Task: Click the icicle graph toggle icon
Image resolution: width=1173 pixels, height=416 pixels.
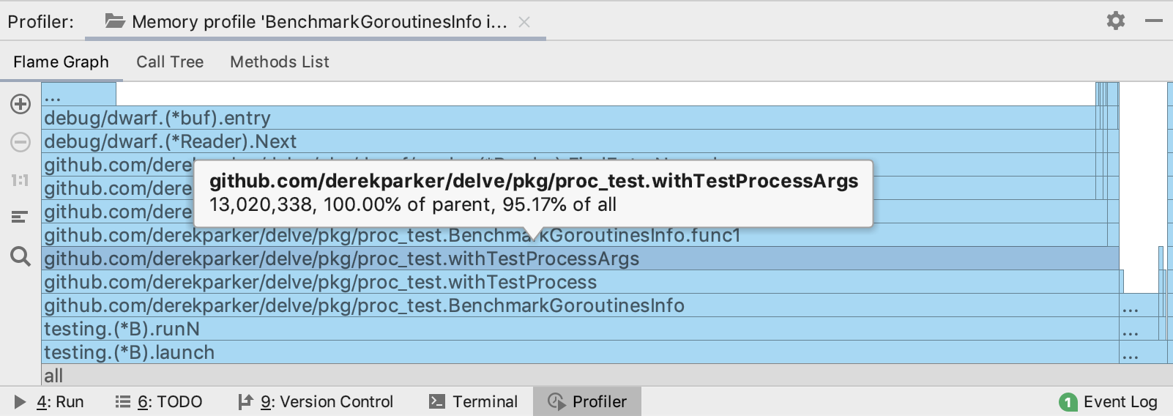Action: click(20, 217)
